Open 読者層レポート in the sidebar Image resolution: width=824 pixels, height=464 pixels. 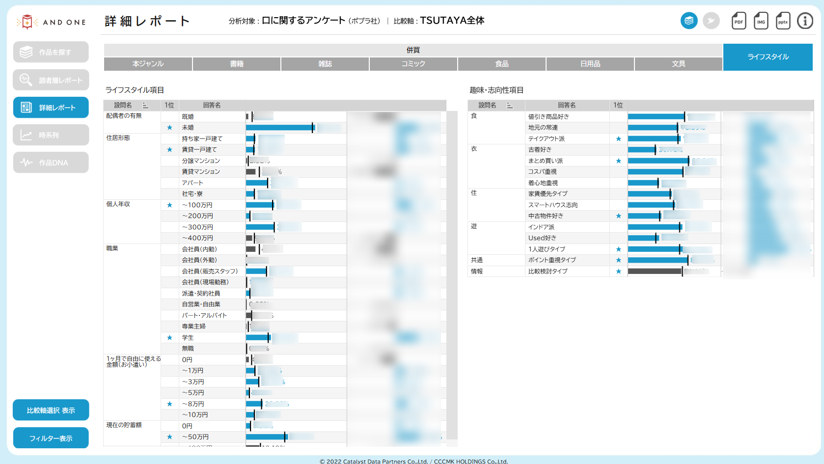coord(51,80)
